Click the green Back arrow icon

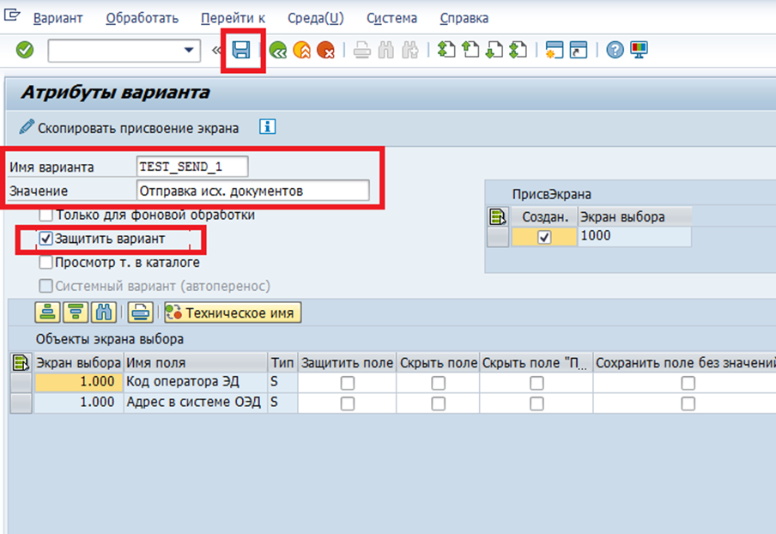point(277,50)
